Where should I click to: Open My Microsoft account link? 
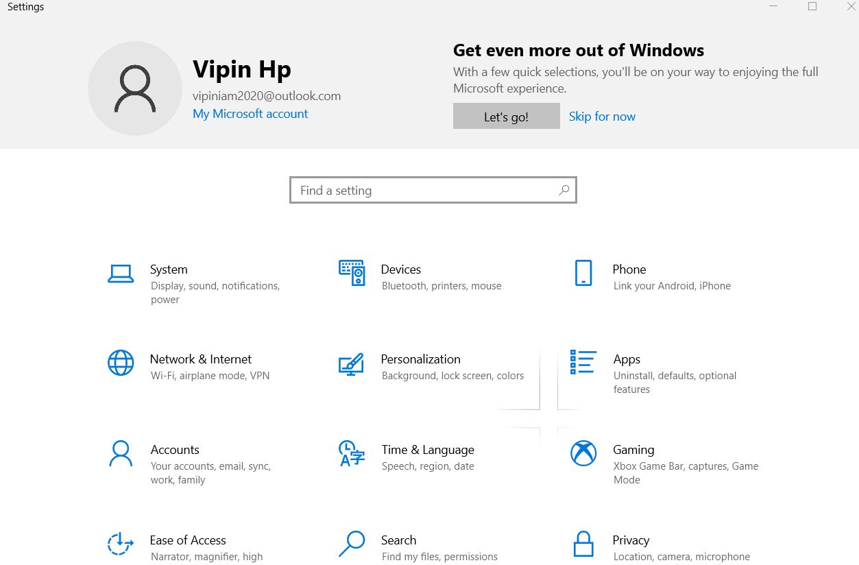click(250, 114)
